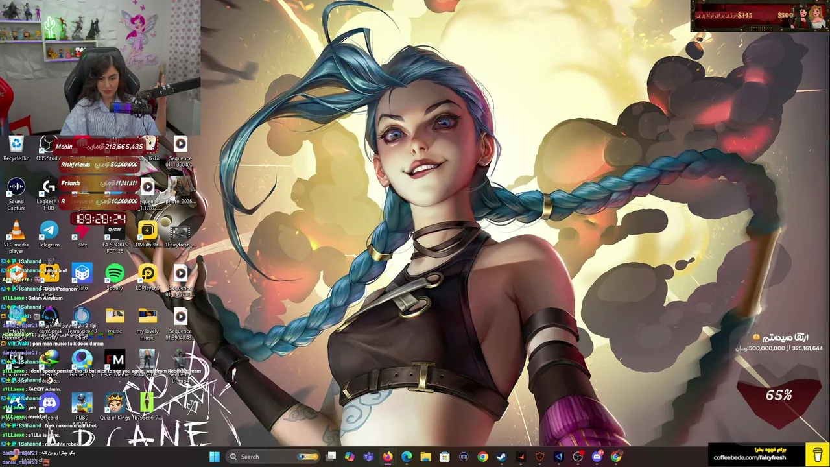The width and height of the screenshot is (830, 467).
Task: Launch VLC media player shortcut
Action: (x=16, y=237)
